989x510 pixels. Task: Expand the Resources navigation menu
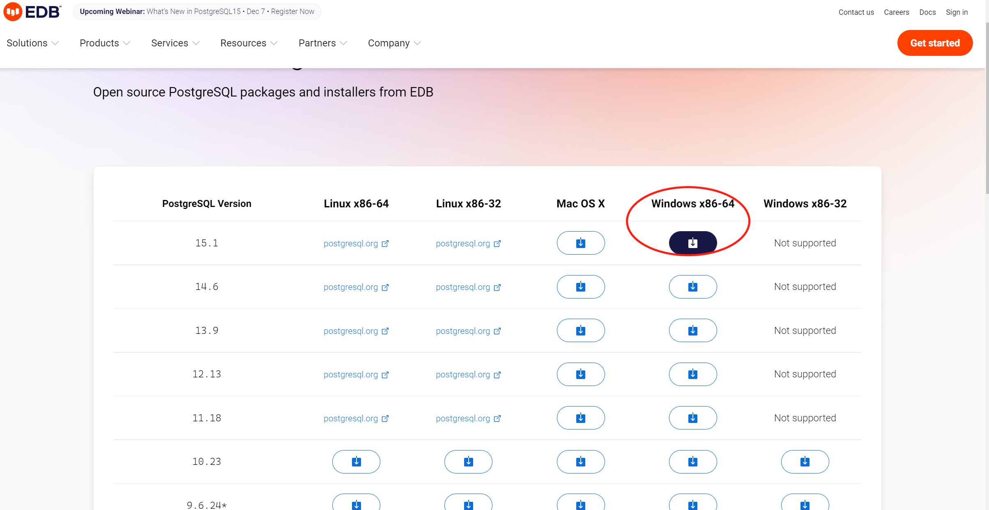[249, 43]
